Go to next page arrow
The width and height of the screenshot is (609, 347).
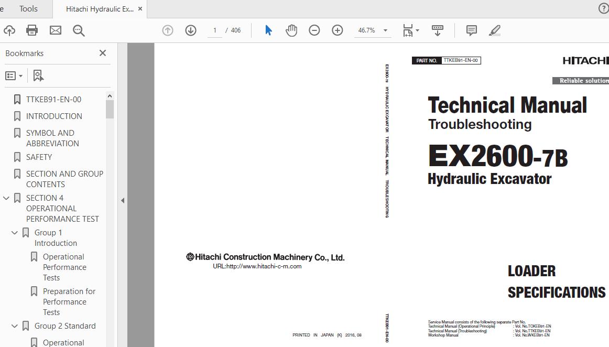pos(191,30)
